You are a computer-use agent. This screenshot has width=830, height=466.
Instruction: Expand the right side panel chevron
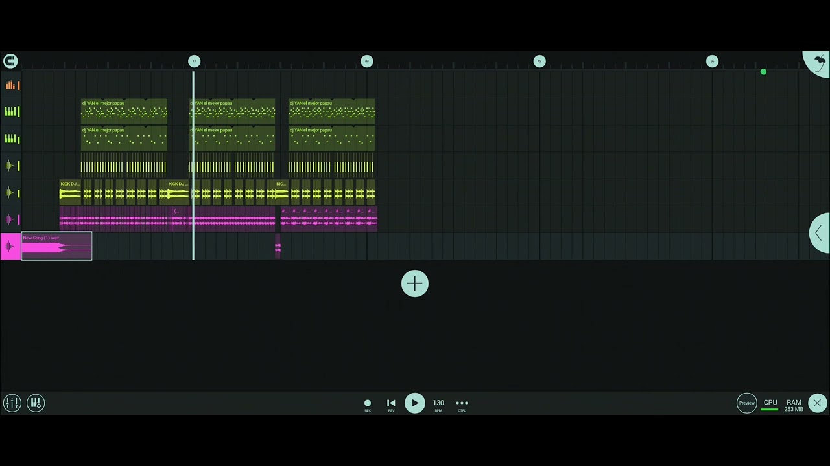[x=820, y=233]
